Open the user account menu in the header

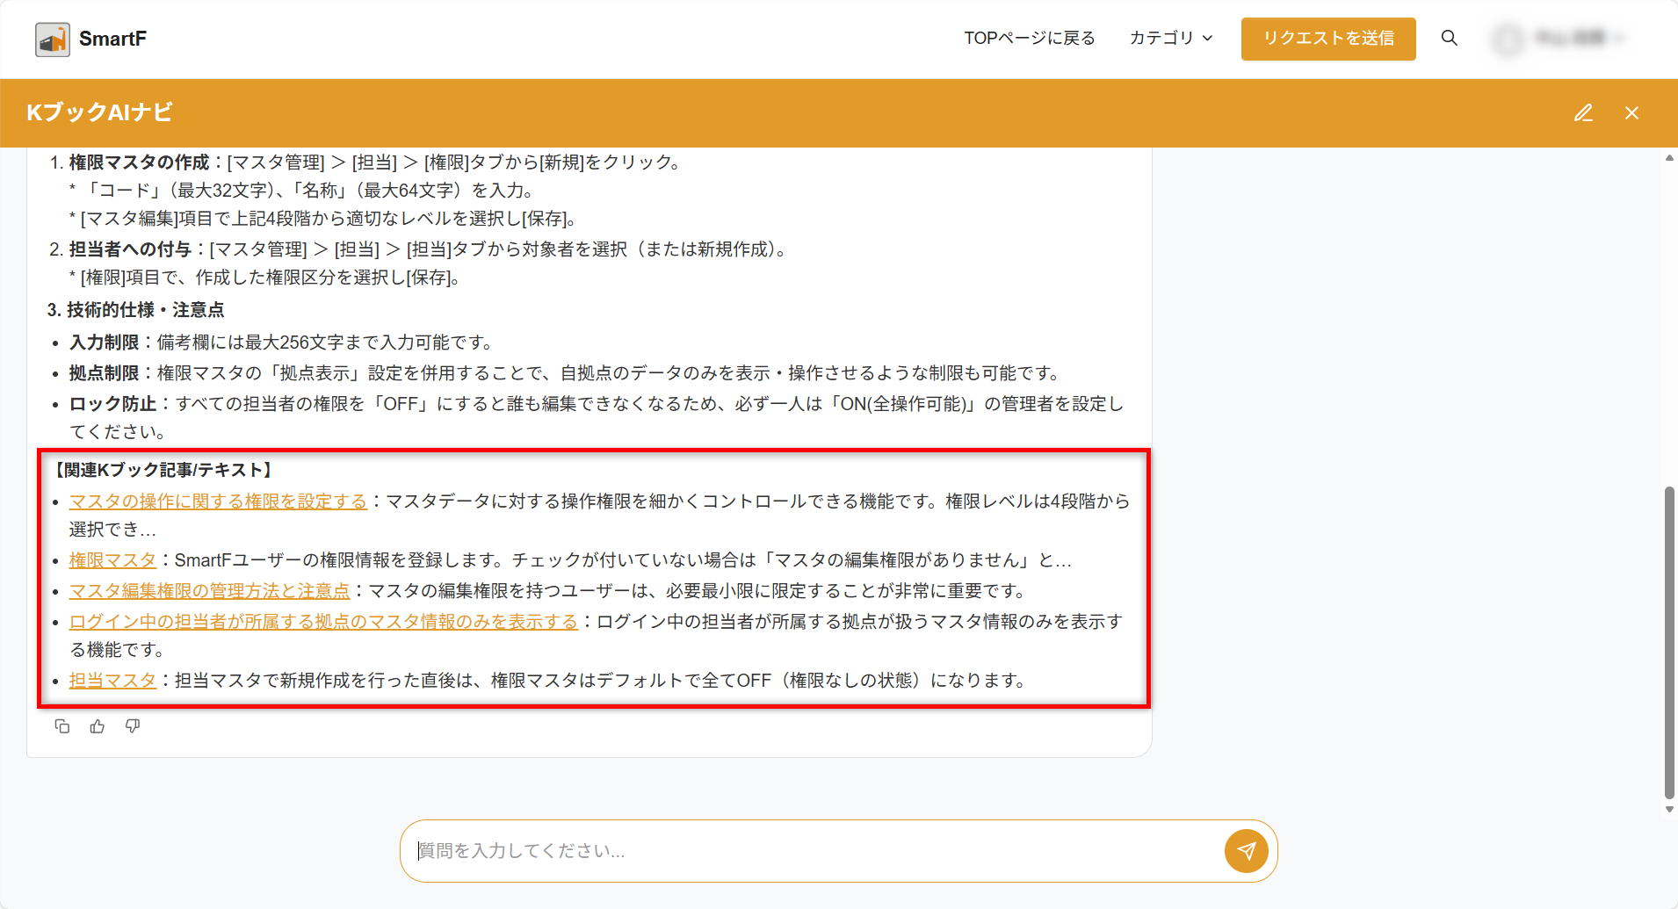click(1559, 39)
